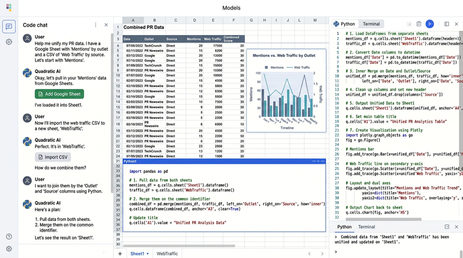The image size is (463, 258).
Task: Open the connections gear icon below chat icon
Action: (9, 42)
